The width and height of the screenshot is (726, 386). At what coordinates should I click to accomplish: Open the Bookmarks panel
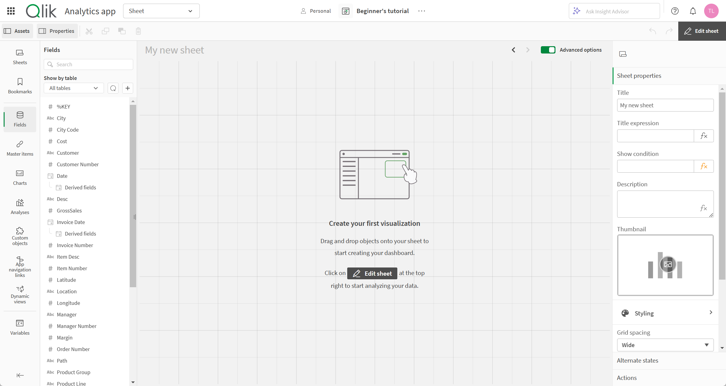click(19, 86)
